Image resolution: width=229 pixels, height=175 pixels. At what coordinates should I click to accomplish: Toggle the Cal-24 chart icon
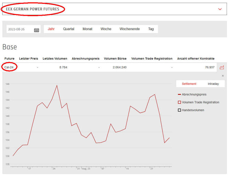222,67
